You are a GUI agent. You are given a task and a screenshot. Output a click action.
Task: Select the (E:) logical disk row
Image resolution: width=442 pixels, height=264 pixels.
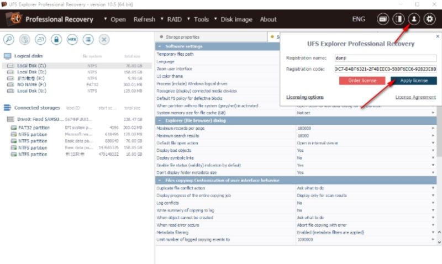(76, 78)
